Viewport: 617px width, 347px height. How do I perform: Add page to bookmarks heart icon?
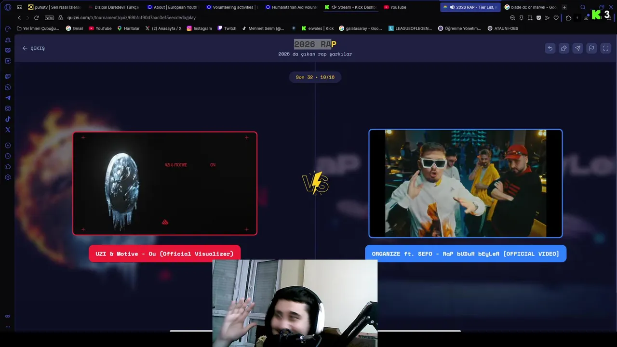[x=556, y=18]
